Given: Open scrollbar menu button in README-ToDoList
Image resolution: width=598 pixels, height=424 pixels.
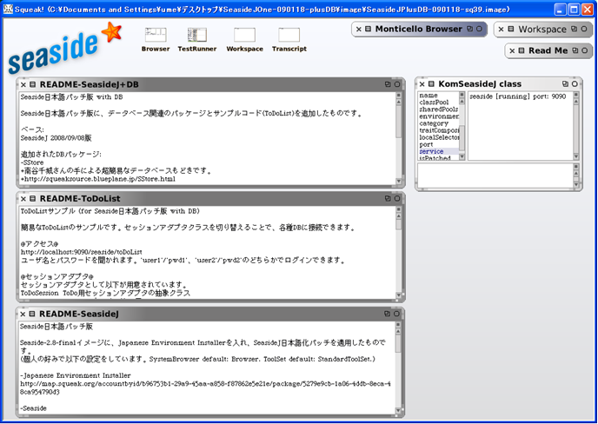Looking at the screenshot, I should pyautogui.click(x=399, y=209).
